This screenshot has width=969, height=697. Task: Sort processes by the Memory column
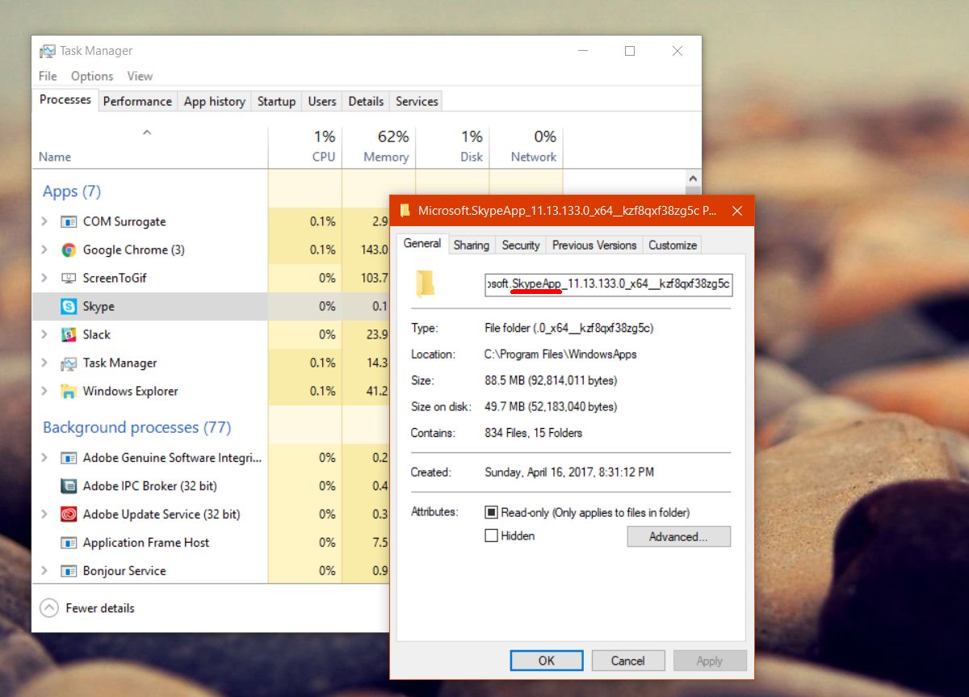379,146
